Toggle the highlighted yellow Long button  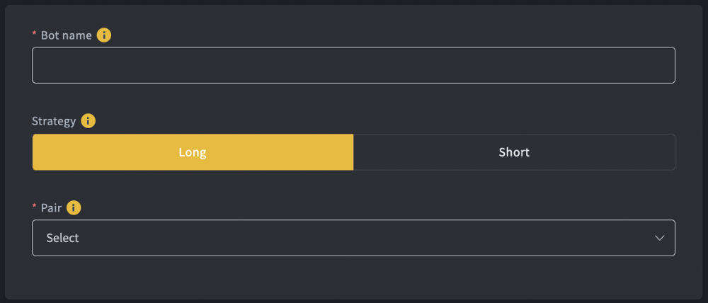pos(193,152)
